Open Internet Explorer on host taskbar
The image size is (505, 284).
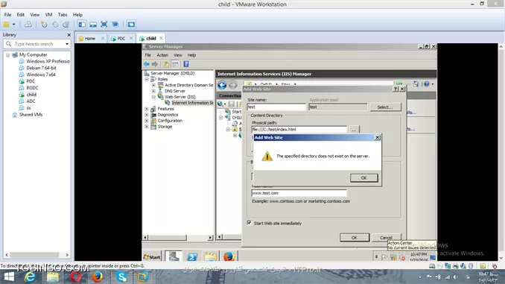click(x=30, y=277)
